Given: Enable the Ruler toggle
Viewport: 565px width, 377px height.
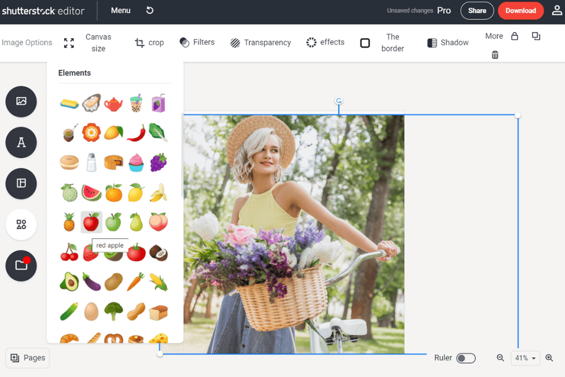Looking at the screenshot, I should [466, 358].
